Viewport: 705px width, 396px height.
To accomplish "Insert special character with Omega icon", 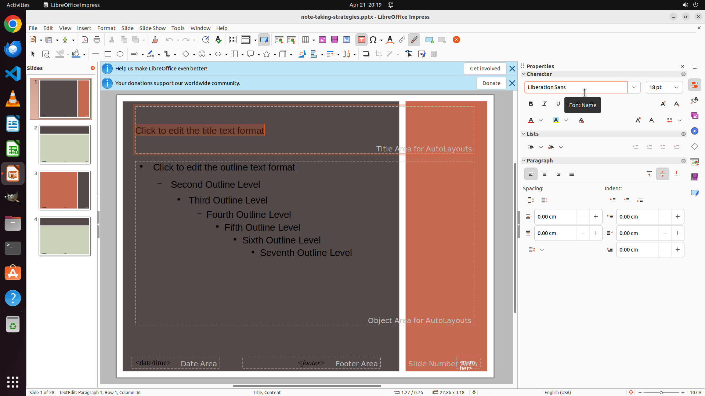I will click(x=373, y=40).
